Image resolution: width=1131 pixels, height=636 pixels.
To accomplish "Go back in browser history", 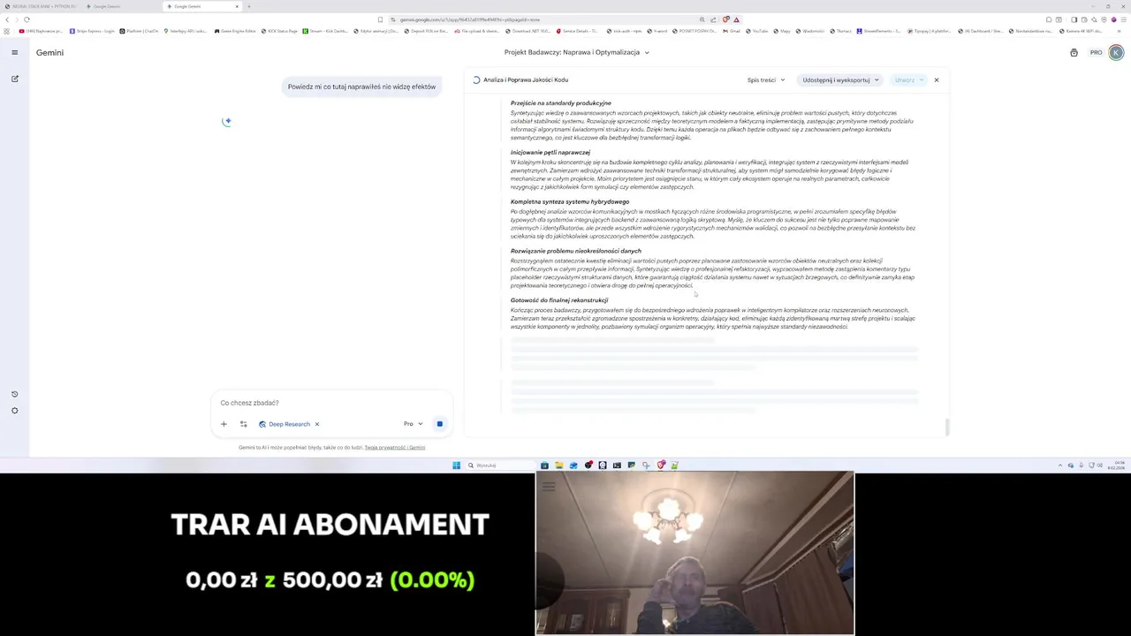I will pos(7,19).
